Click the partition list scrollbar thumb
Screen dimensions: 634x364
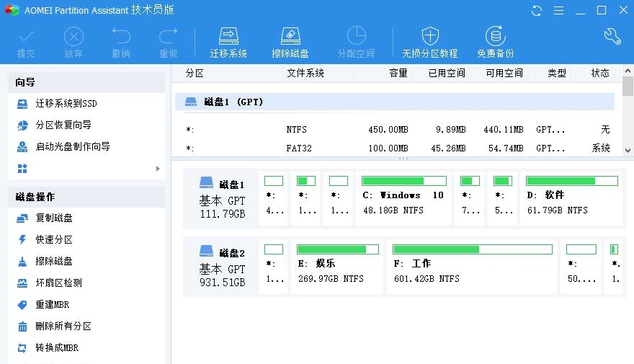tap(628, 86)
